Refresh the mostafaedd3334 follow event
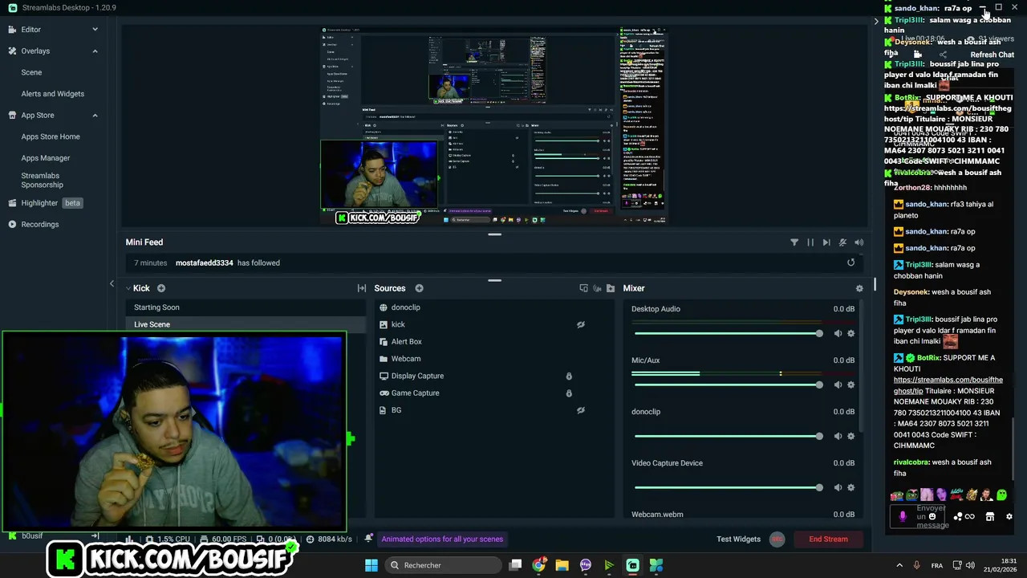 (851, 263)
